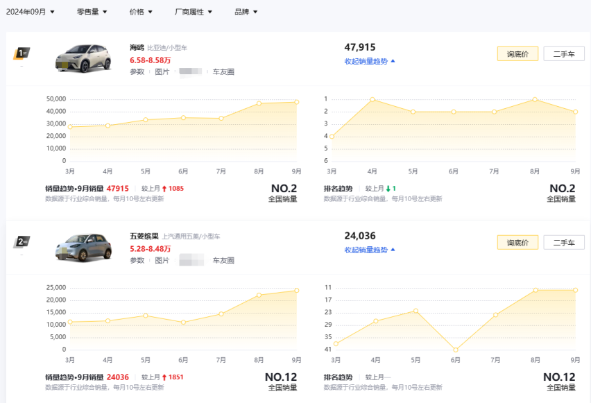
Task: Open the 零售量 filter dropdown
Action: 92,12
